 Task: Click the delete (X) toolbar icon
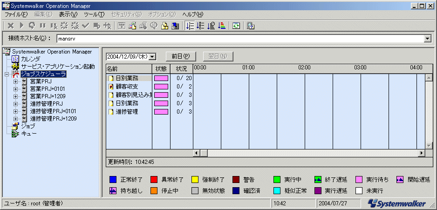click(x=11, y=26)
